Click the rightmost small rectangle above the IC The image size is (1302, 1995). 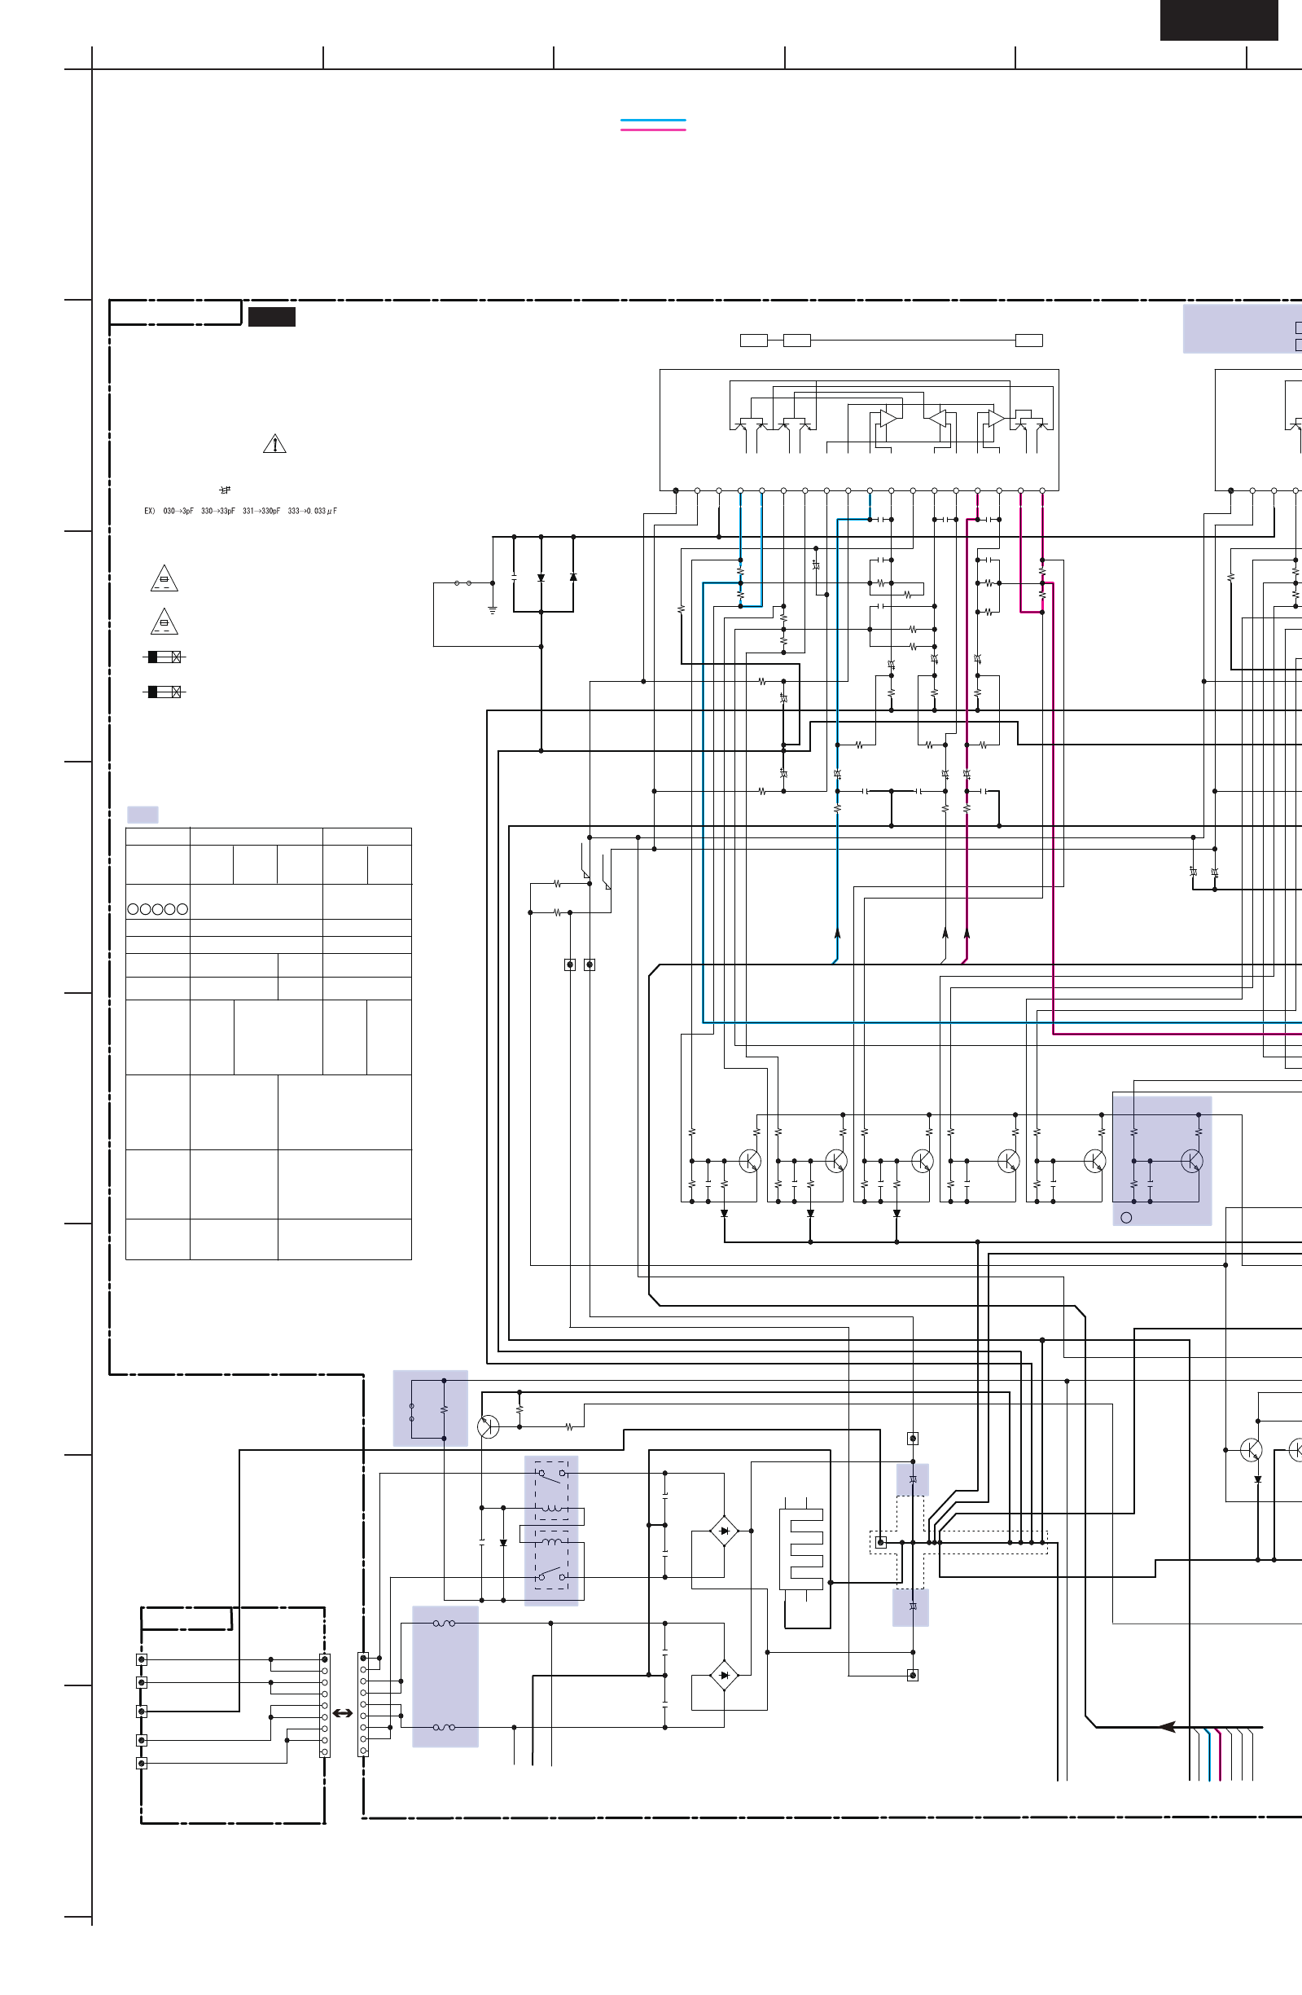tap(1029, 341)
